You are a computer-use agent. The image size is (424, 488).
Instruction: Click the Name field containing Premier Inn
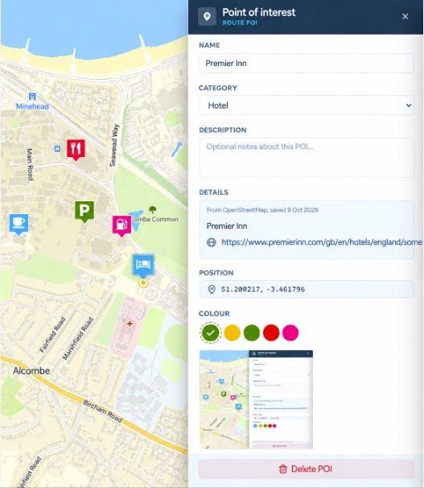(307, 63)
